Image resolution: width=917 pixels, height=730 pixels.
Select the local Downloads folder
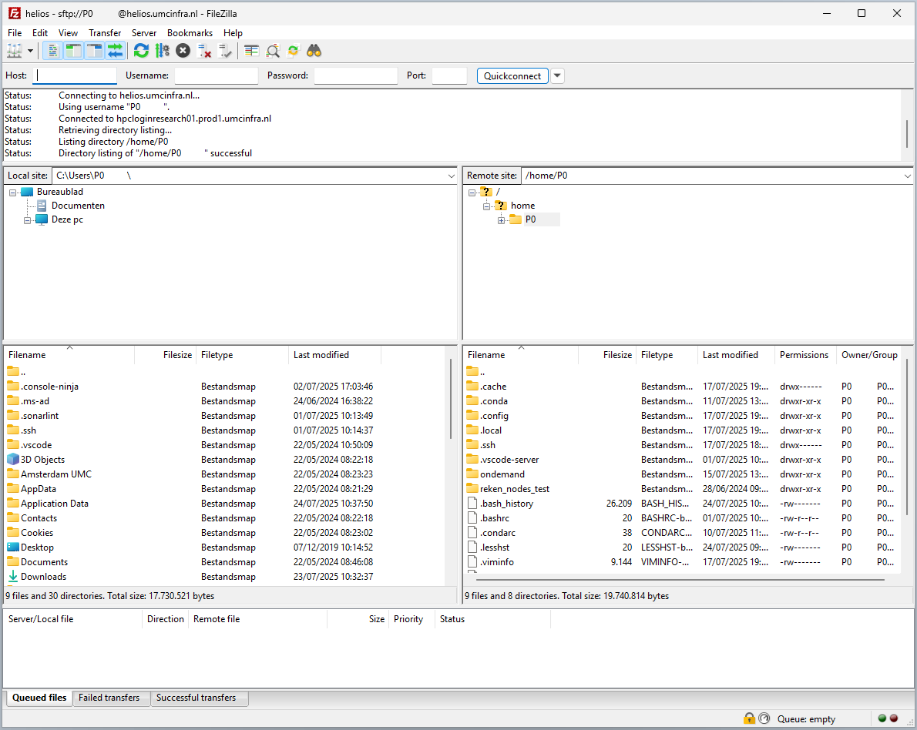[x=43, y=576]
